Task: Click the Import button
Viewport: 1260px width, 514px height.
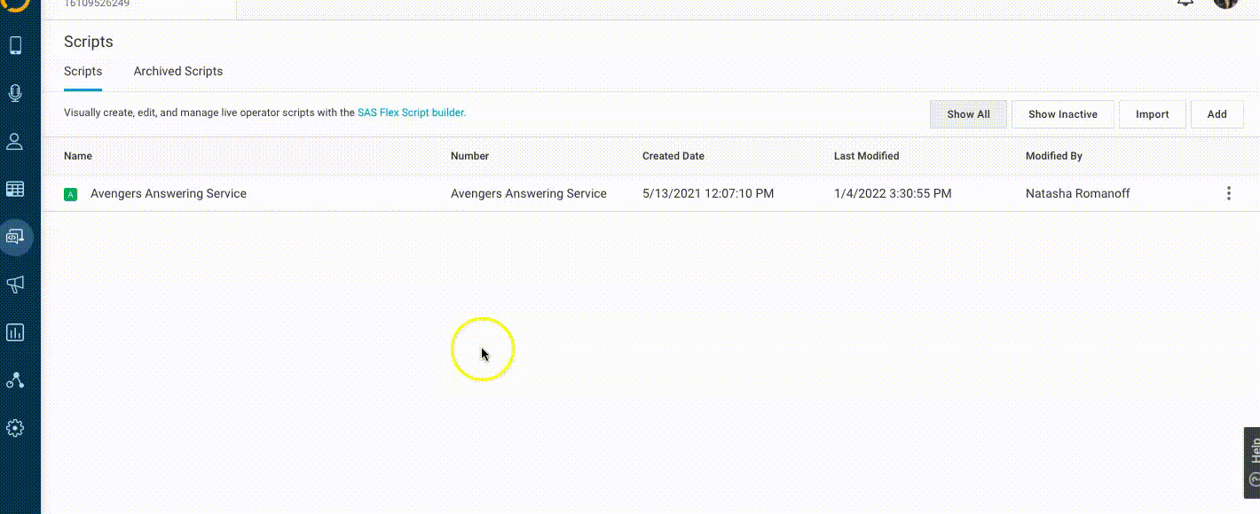Action: (x=1152, y=114)
